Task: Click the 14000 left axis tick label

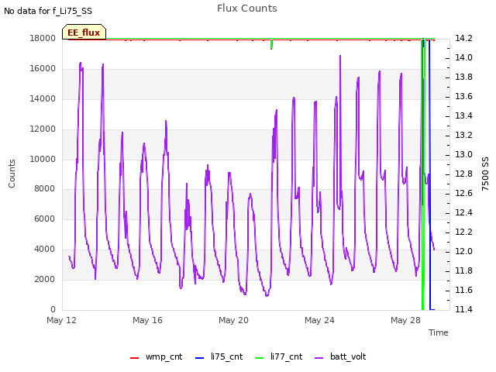Action: coord(43,98)
